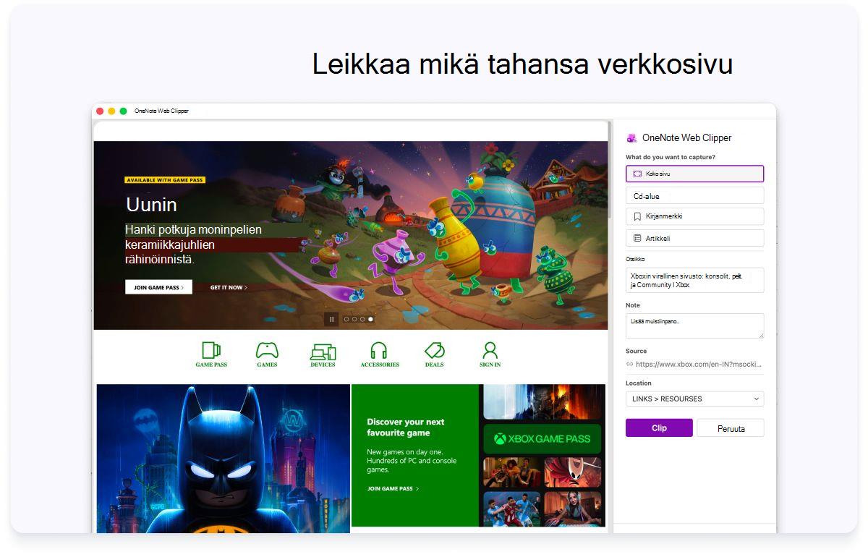
Task: Pause the hero carousel
Action: click(332, 319)
